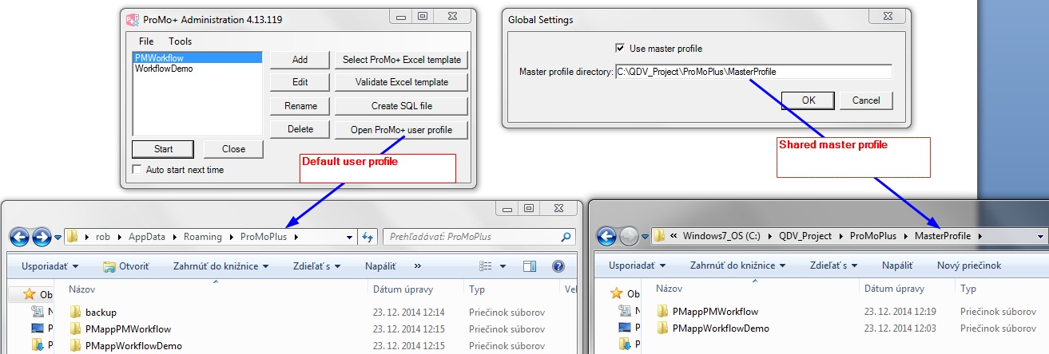The height and width of the screenshot is (354, 1049).
Task: Go forward in the ProMoPlus Explorer window
Action: pos(42,237)
